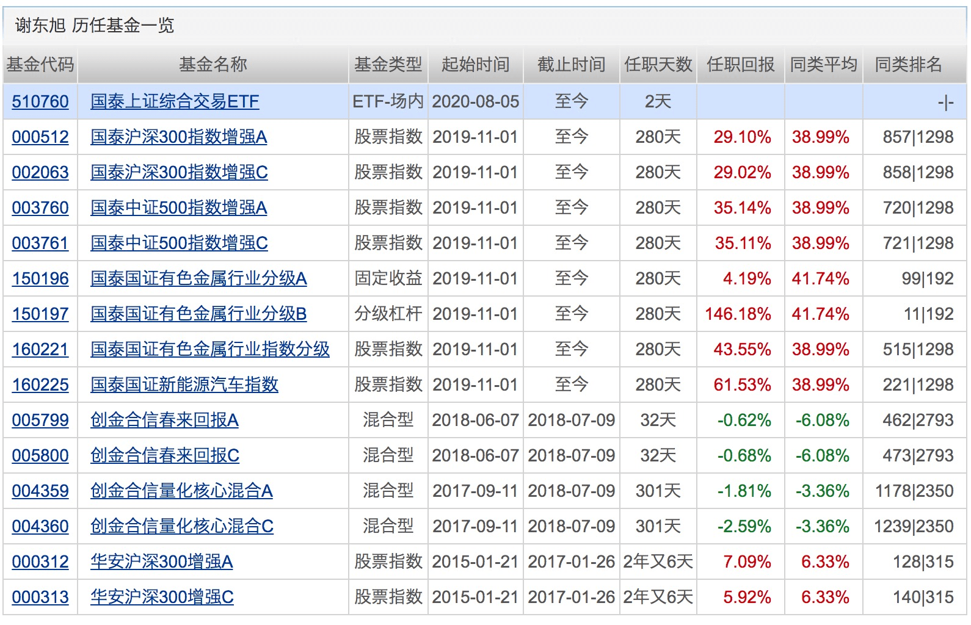
Task: Select the 固定收益 fund type cell
Action: pyautogui.click(x=388, y=278)
